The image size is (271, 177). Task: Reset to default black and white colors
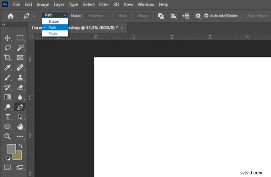click(x=8, y=158)
